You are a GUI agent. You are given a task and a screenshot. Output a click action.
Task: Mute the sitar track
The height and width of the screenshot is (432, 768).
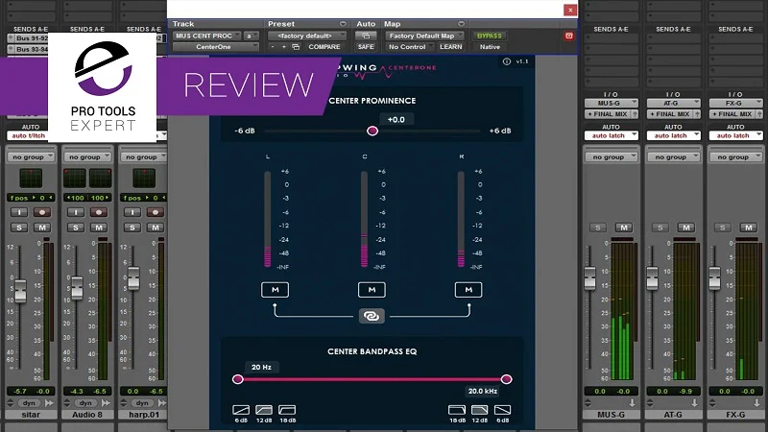(42, 228)
